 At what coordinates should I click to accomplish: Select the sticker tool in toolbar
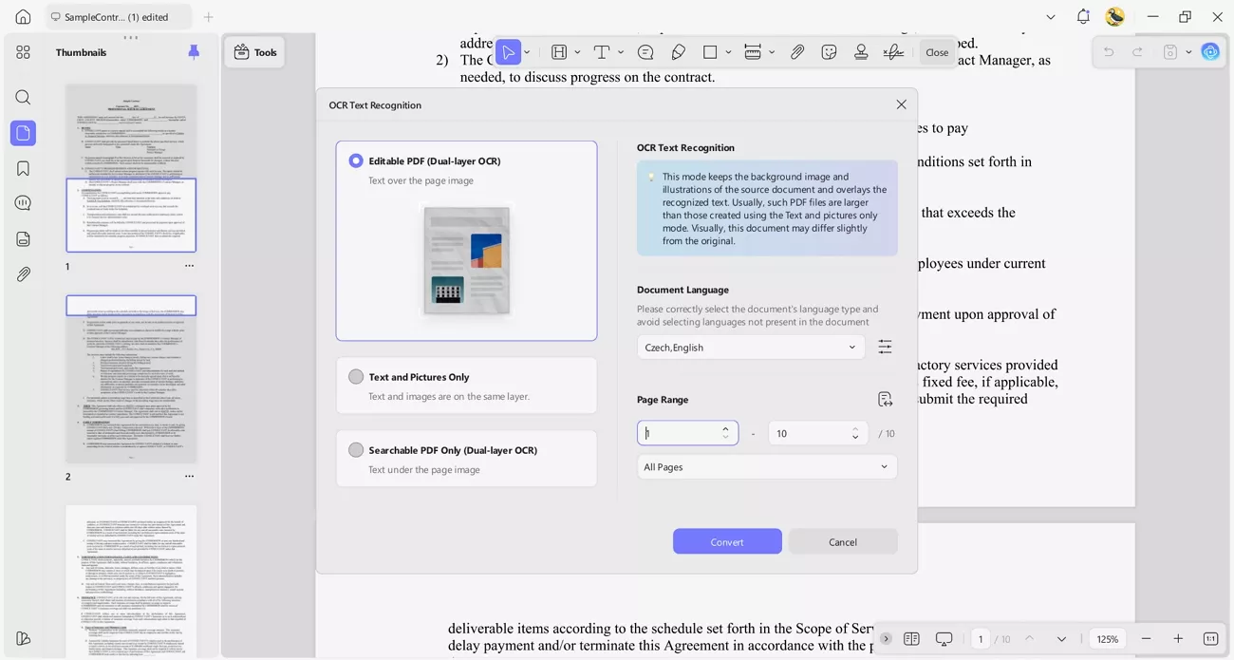pos(829,52)
